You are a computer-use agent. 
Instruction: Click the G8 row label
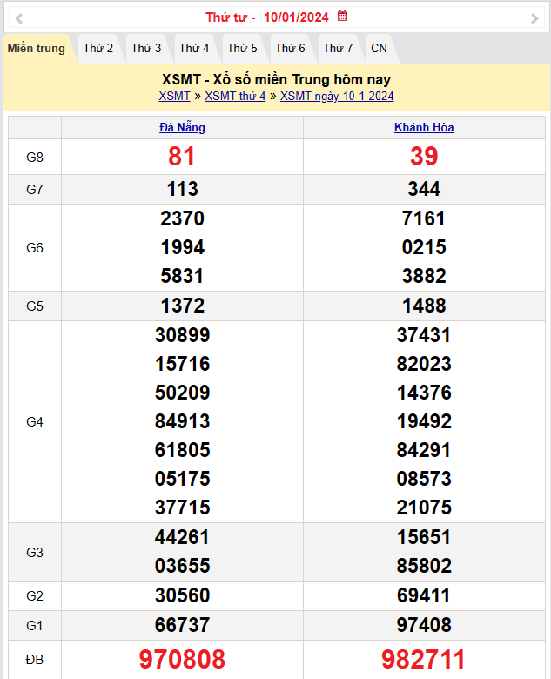tap(35, 158)
